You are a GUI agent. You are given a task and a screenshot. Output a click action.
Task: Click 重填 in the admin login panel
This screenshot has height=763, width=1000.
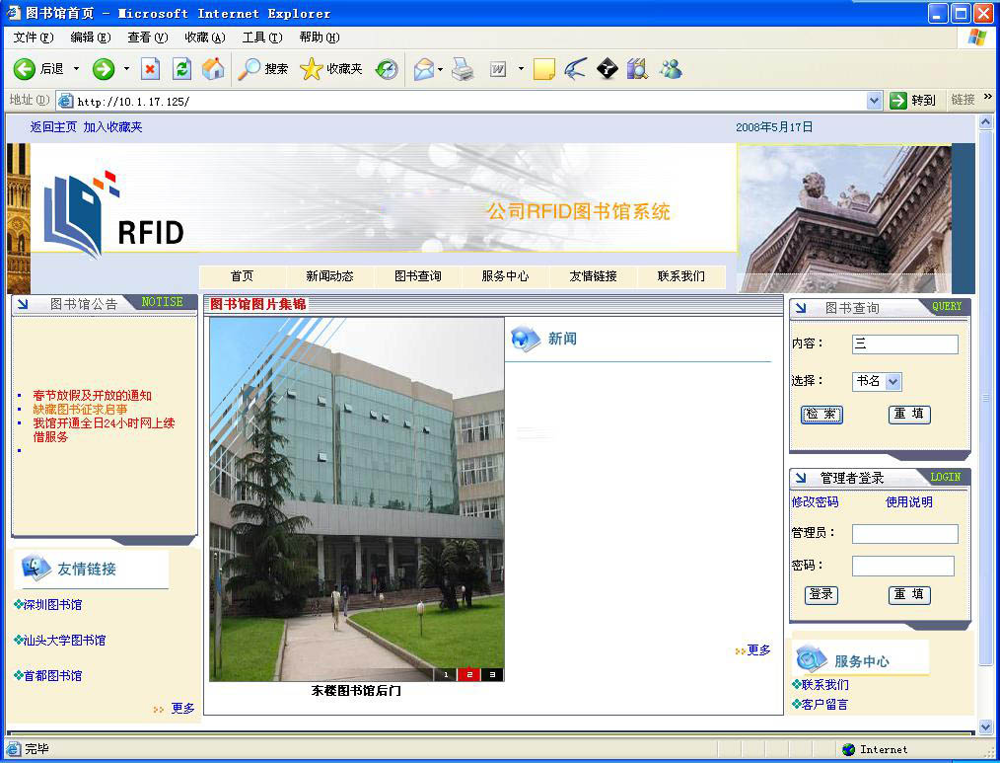(x=909, y=595)
